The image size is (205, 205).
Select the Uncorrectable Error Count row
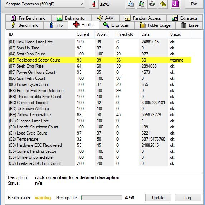100,97
